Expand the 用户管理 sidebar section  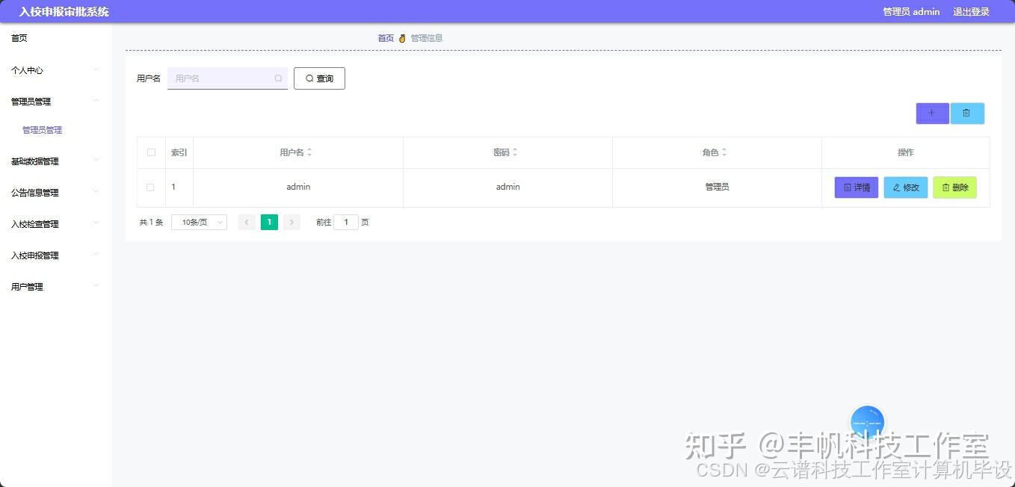click(x=28, y=286)
